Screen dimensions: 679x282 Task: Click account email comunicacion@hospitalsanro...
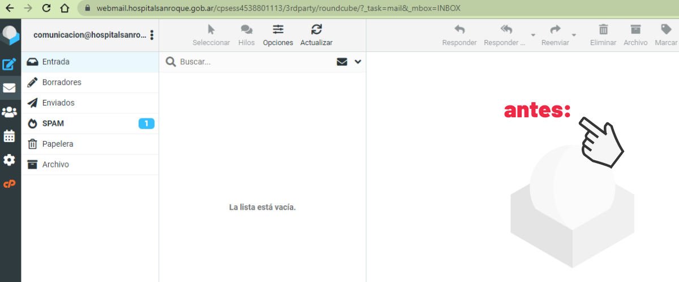tap(89, 35)
